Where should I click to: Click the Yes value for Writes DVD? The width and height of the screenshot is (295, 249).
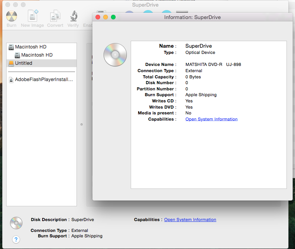click(189, 107)
